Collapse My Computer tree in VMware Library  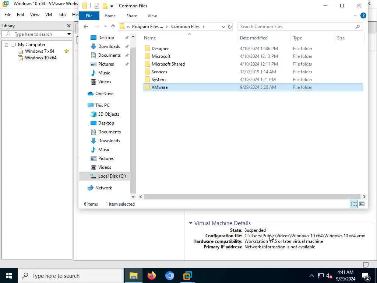point(6,45)
